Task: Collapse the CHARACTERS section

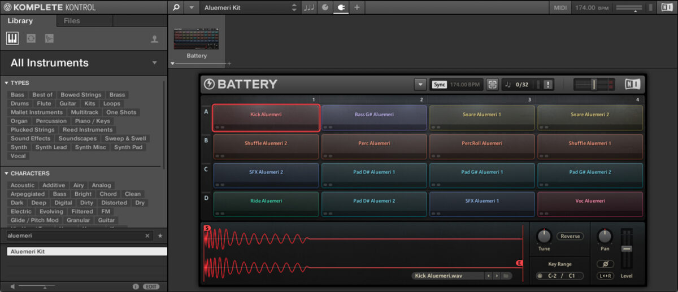Action: (x=6, y=173)
